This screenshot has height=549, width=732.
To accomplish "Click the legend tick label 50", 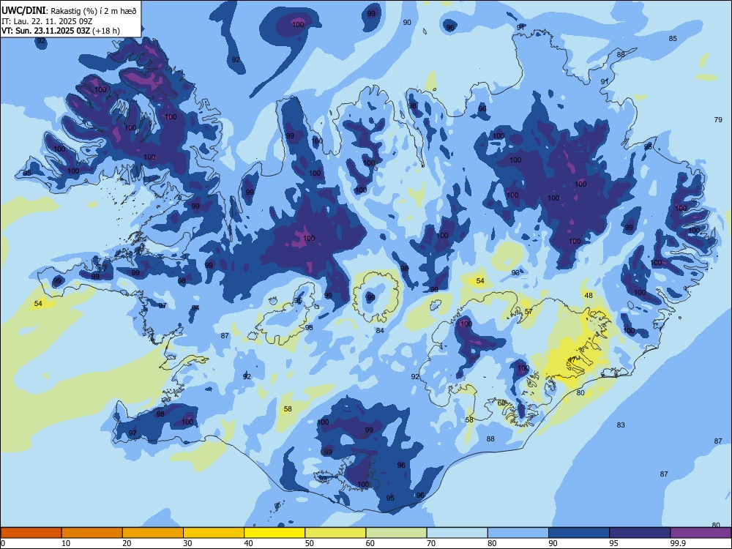I will [x=310, y=543].
